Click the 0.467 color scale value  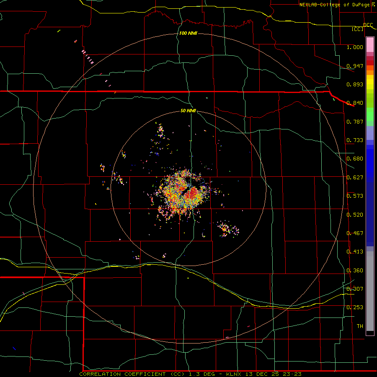tap(355, 233)
